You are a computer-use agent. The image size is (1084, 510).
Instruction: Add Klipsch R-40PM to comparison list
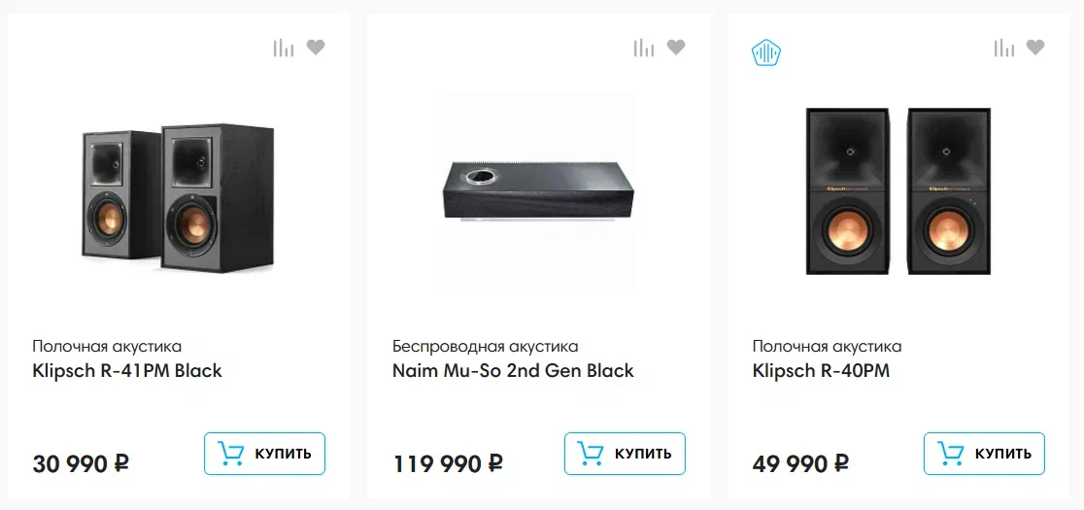1003,48
